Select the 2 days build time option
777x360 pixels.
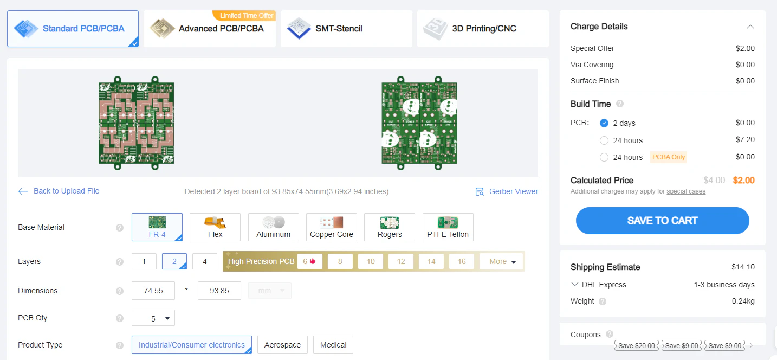click(604, 123)
